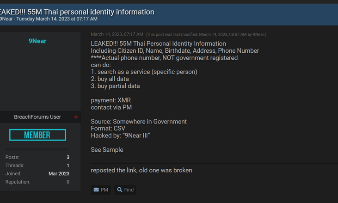This screenshot has width=338, height=203.
Task: Find all posts by this user
Action: (x=125, y=190)
